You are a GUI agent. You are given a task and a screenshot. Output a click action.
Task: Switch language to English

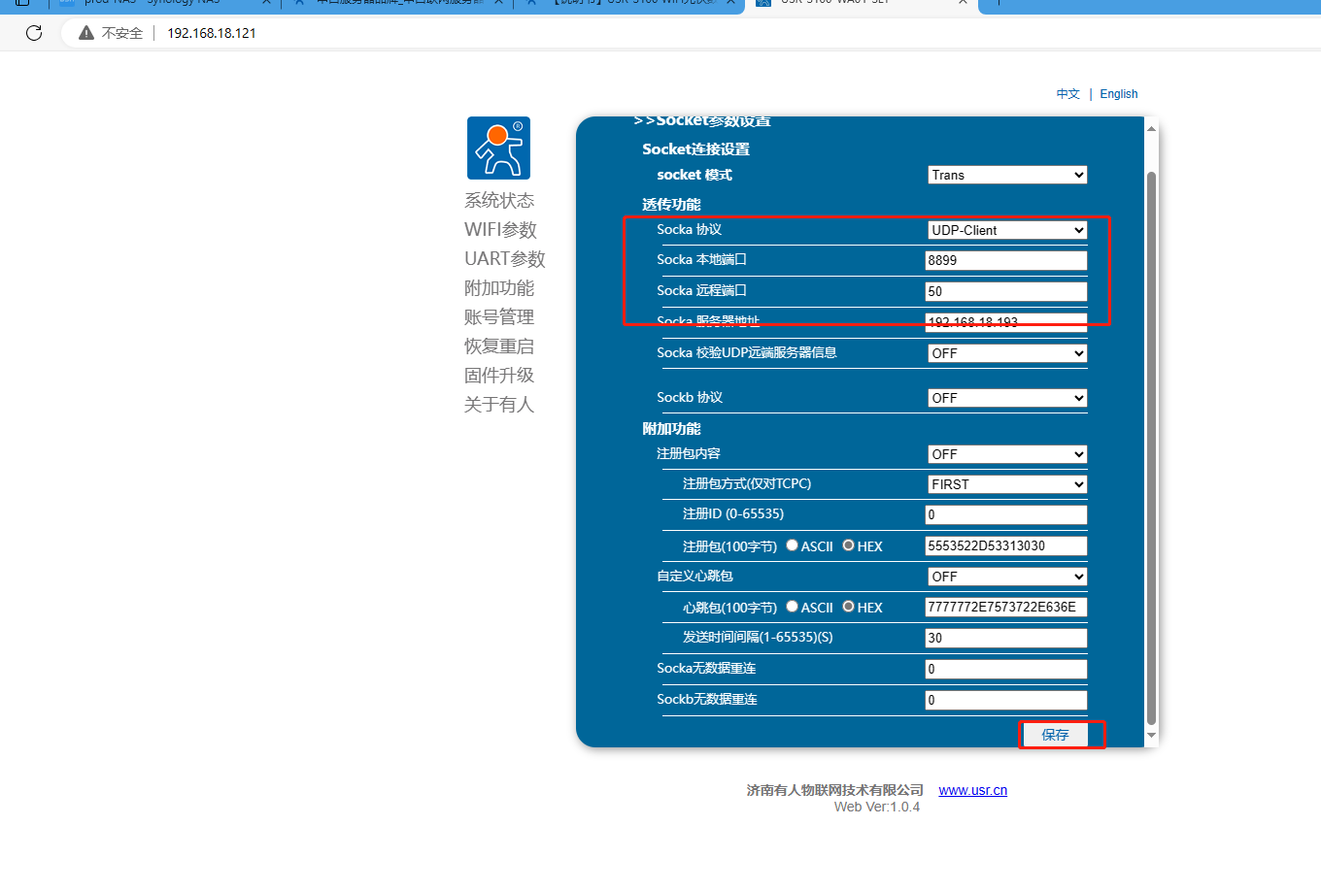[1119, 94]
